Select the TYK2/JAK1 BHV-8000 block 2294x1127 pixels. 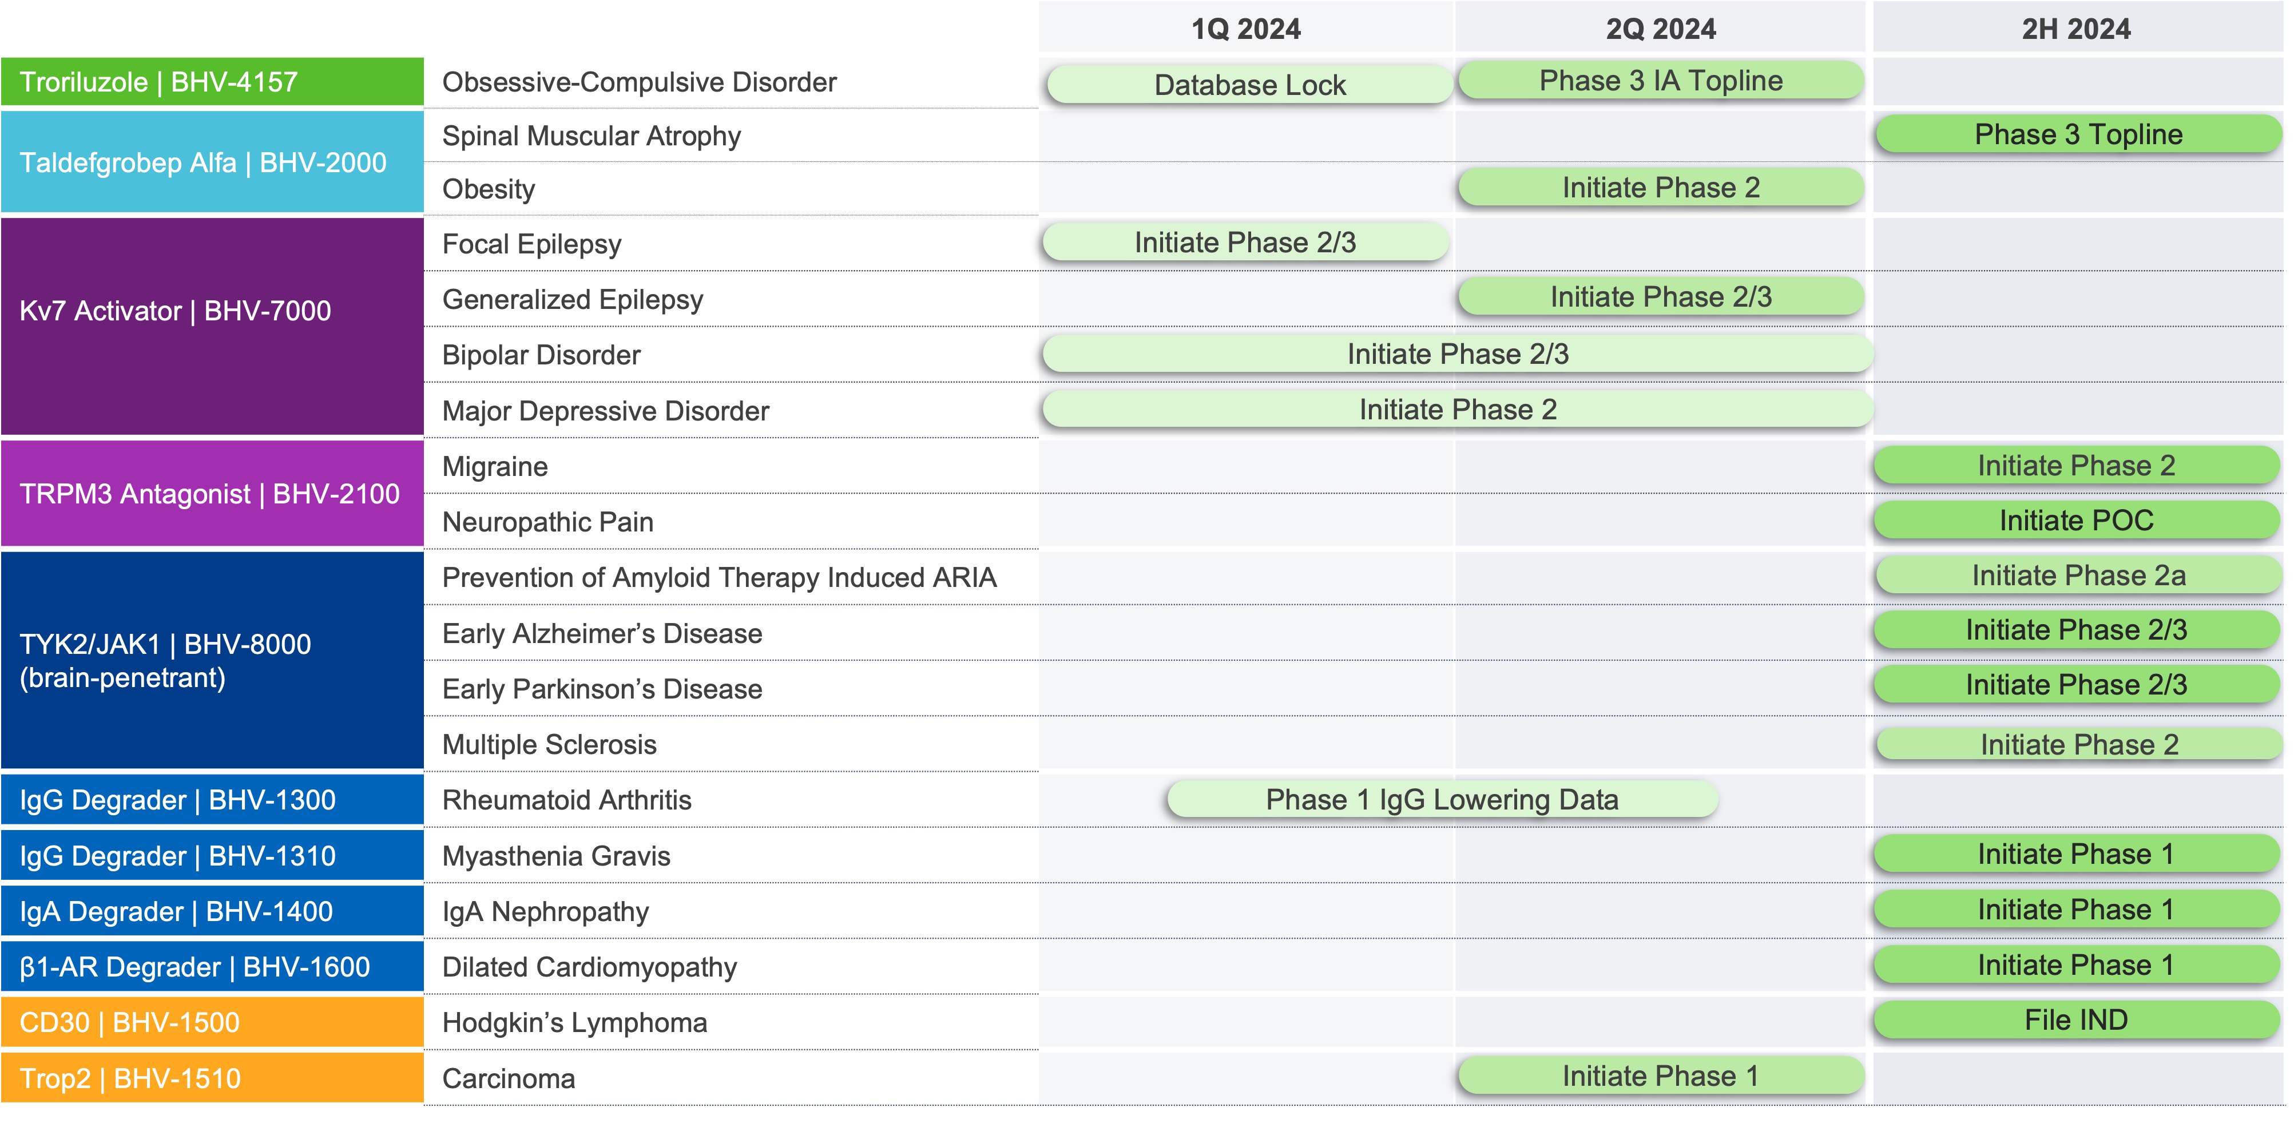pos(212,660)
